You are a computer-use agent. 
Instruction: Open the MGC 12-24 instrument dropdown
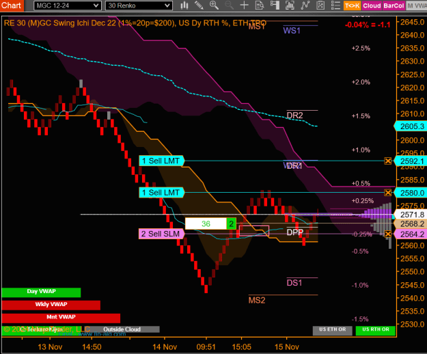67,5
